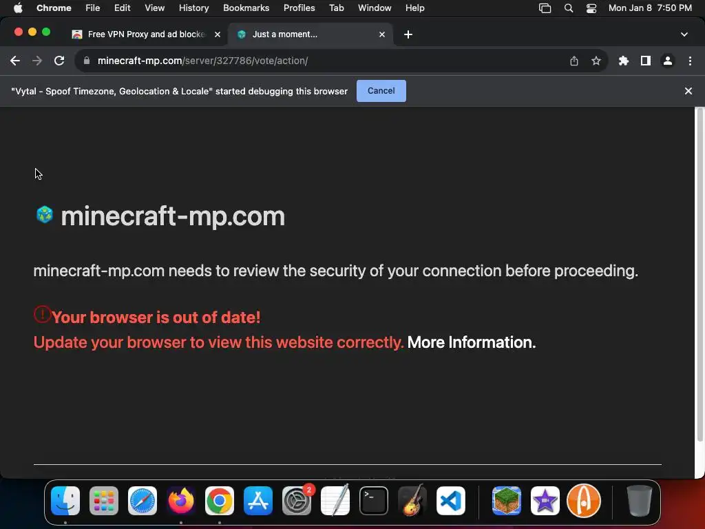Click the minecraft-mp.com site logo
This screenshot has height=529, width=705.
(45, 215)
